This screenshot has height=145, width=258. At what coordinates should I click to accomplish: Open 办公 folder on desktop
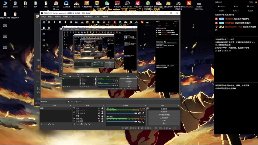(25, 5)
